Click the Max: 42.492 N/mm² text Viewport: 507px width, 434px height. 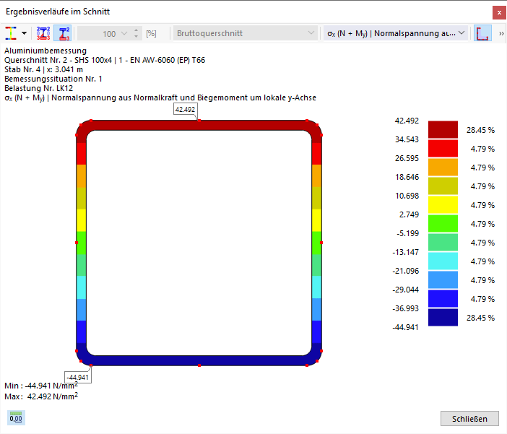(41, 396)
